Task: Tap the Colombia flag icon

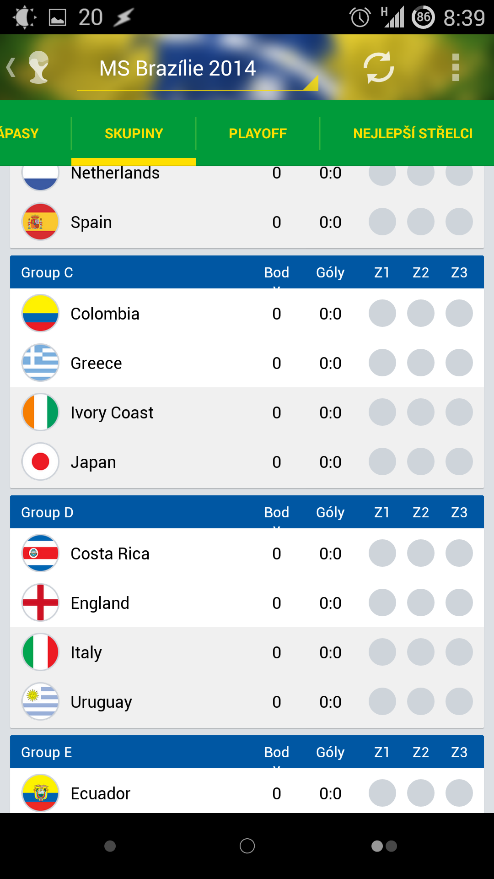Action: (x=41, y=314)
